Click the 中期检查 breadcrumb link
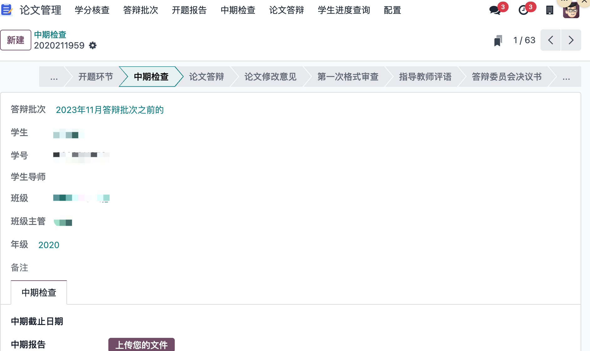 click(50, 34)
